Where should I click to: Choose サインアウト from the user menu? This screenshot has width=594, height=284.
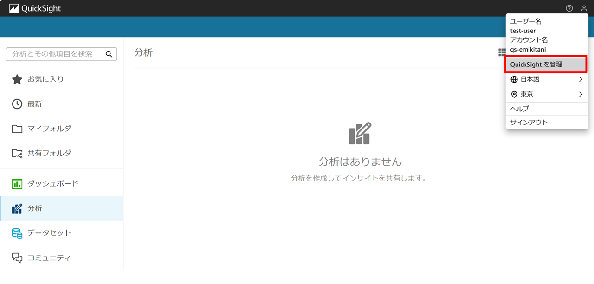[x=547, y=122]
